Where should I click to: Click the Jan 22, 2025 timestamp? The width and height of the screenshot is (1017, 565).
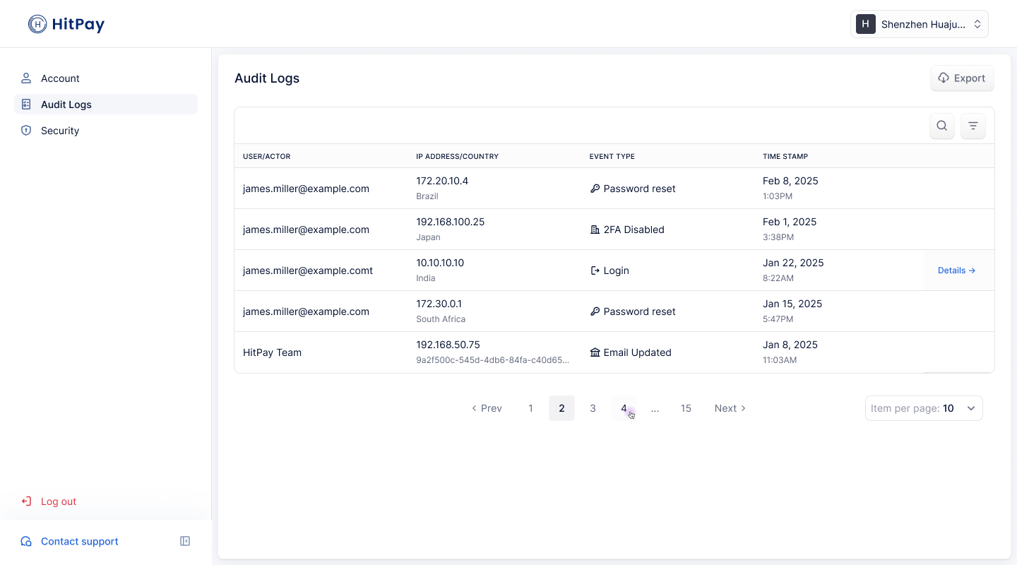793,263
